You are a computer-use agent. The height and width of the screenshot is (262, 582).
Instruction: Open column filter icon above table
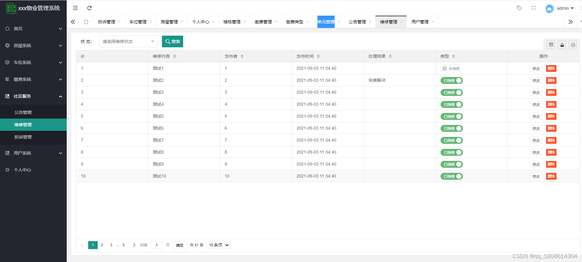pos(551,45)
